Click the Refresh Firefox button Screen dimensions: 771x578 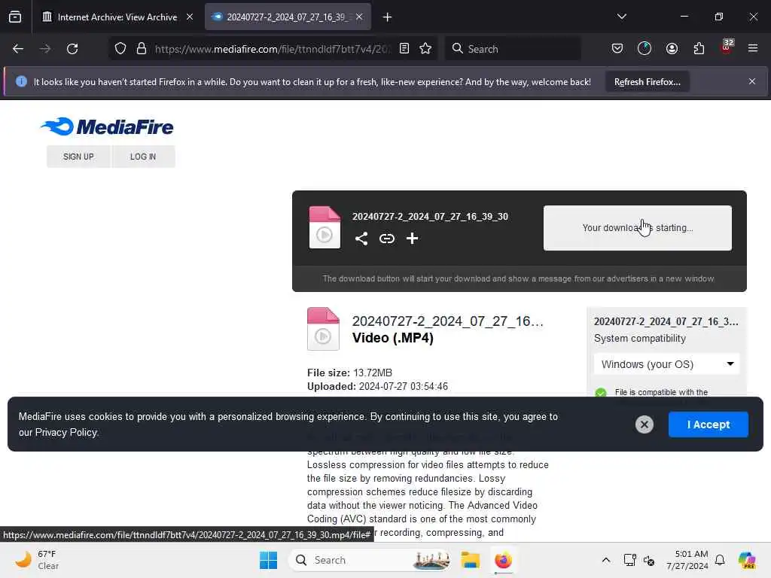[647, 82]
